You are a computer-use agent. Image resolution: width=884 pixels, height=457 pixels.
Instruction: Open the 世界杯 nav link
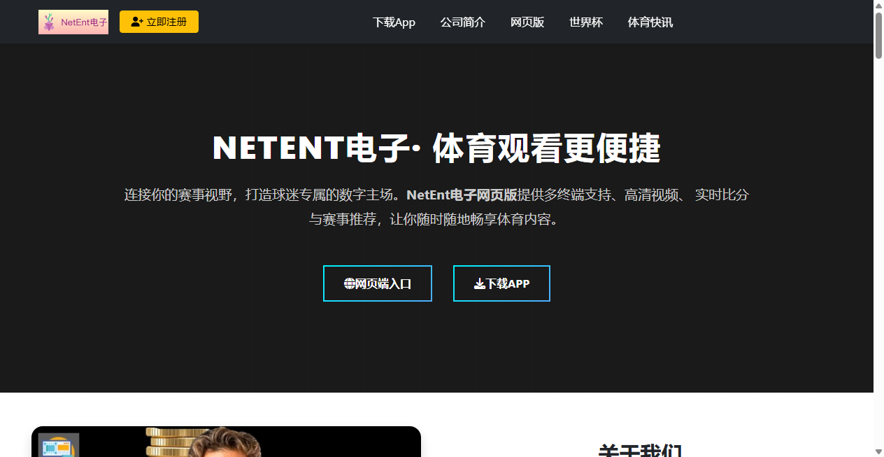pyautogui.click(x=586, y=22)
